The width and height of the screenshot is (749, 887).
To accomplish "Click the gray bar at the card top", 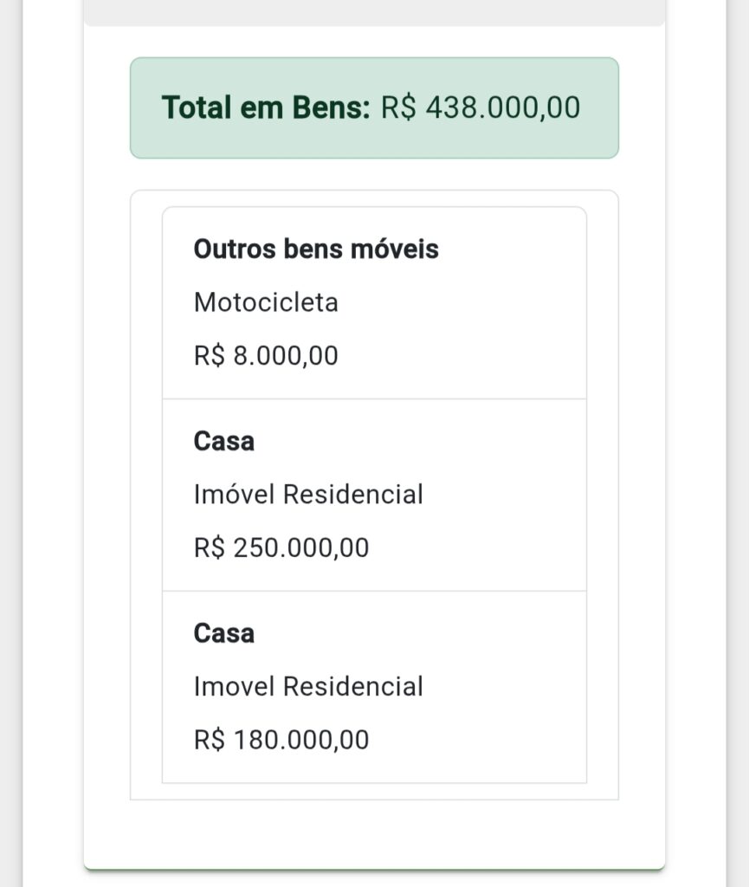I will pos(374,12).
